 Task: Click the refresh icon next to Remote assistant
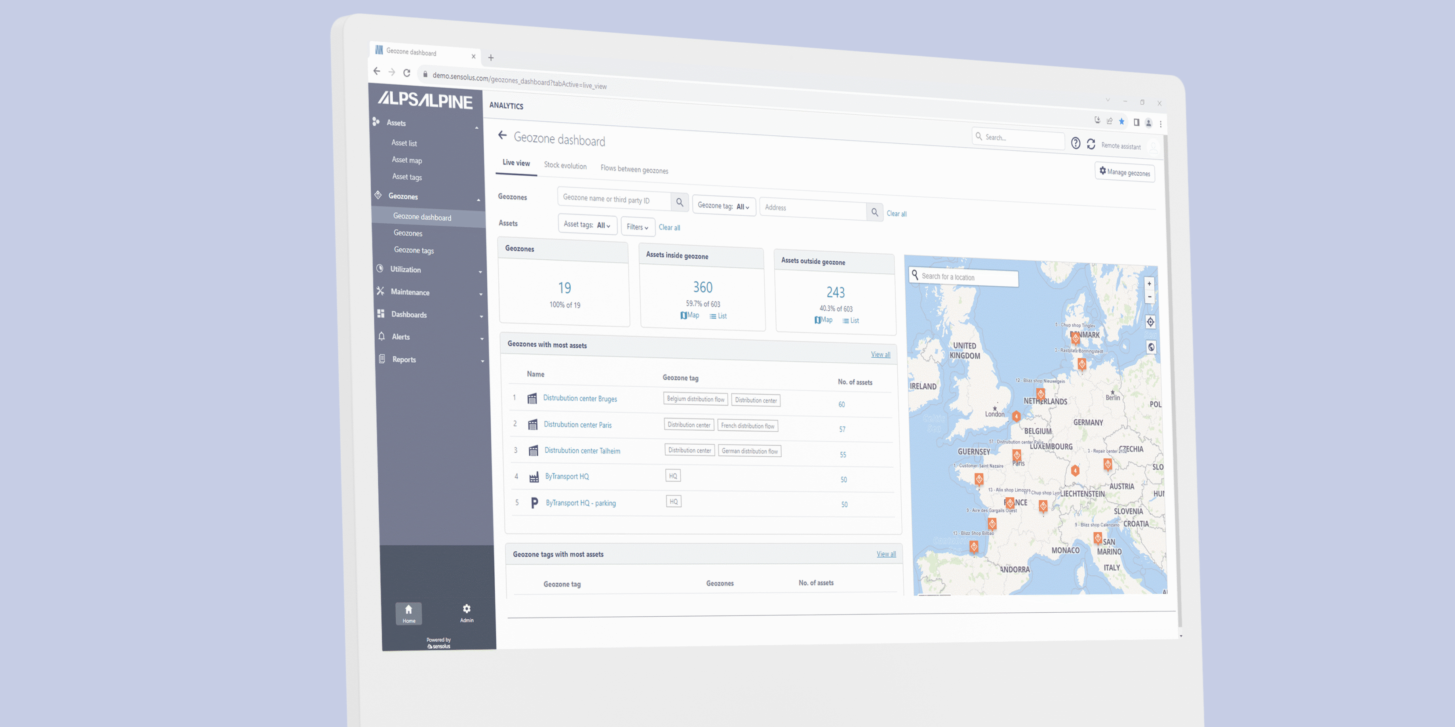[1091, 145]
